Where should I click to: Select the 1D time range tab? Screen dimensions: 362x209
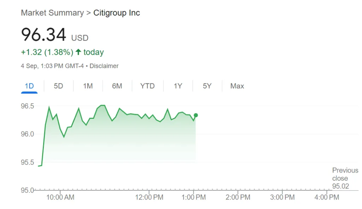coord(29,86)
